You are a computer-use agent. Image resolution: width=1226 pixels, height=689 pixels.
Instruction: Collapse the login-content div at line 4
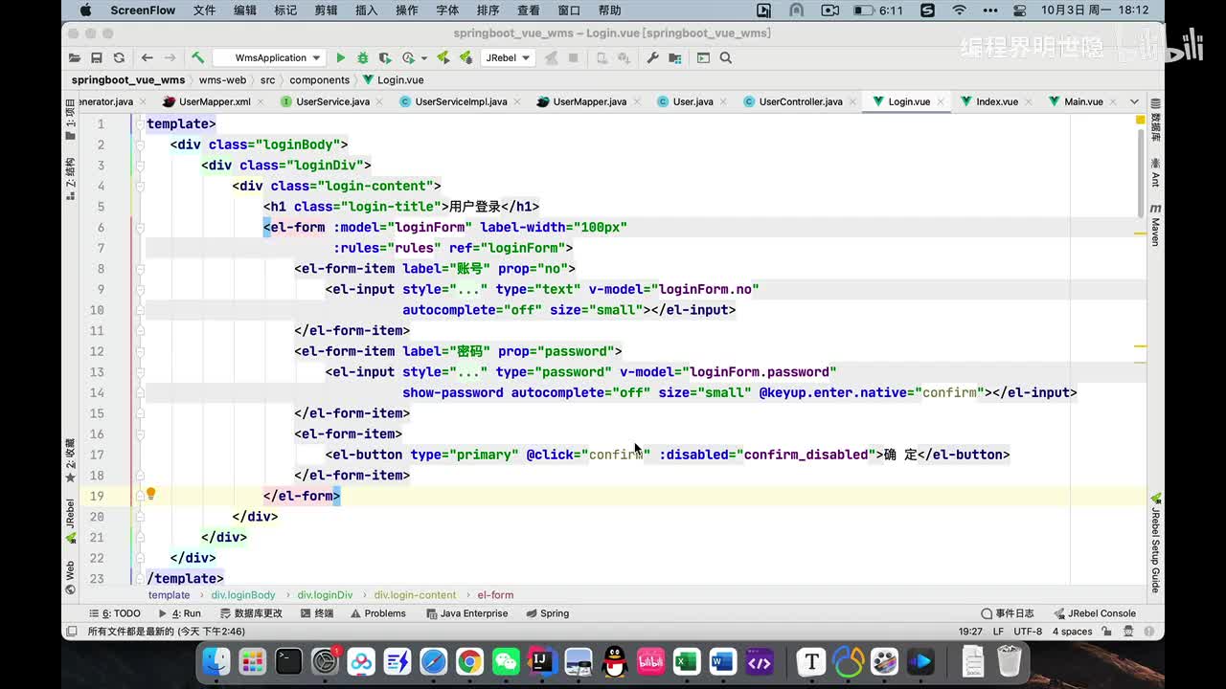(x=140, y=186)
